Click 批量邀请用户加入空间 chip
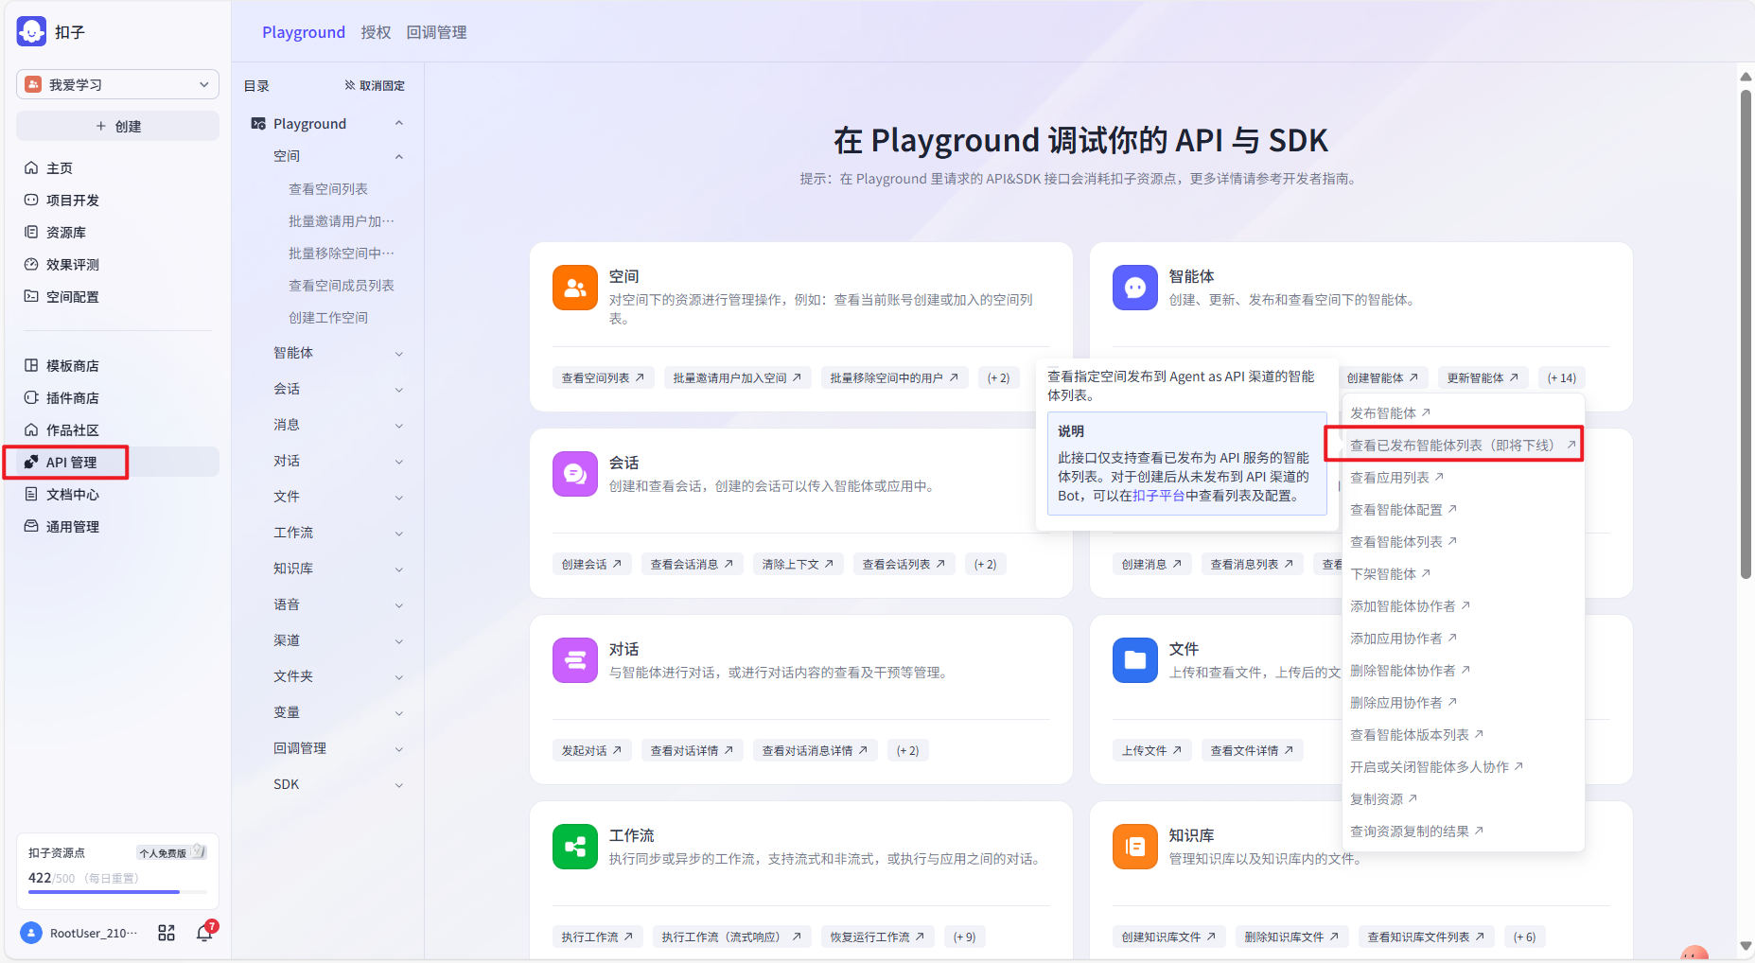1755x963 pixels. click(737, 377)
